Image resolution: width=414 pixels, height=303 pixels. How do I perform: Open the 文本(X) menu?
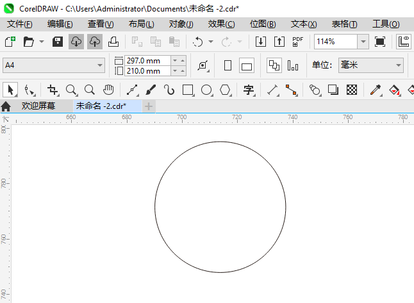coord(304,24)
